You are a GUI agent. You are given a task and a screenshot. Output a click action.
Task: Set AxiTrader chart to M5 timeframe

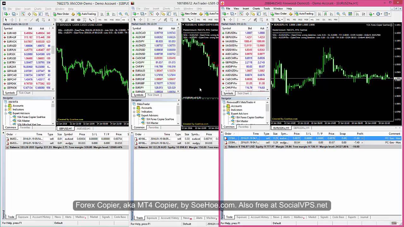(204, 20)
